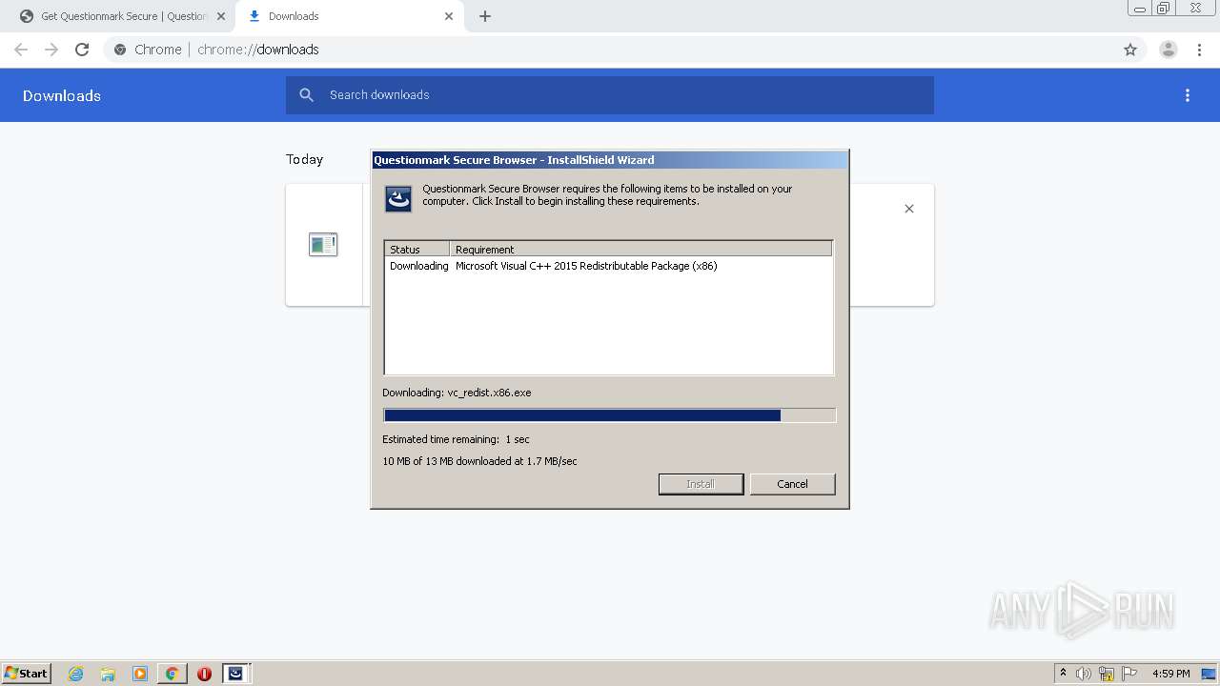The height and width of the screenshot is (686, 1220).
Task: Click the download progress bar
Action: pyautogui.click(x=609, y=415)
